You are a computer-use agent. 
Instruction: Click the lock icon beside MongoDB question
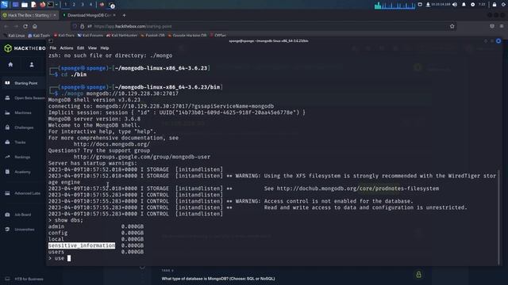pyautogui.click(x=418, y=275)
